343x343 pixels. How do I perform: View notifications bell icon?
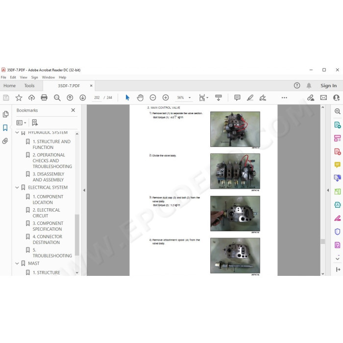point(309,86)
